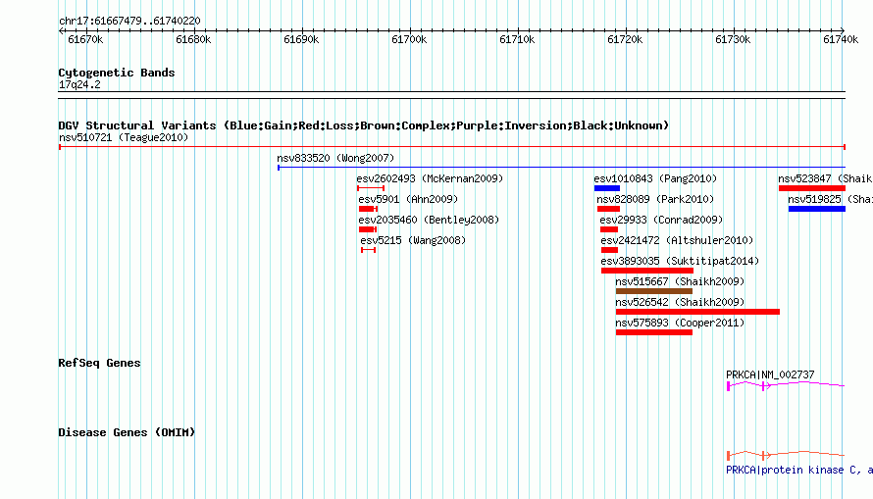Open esv2602493 (McKernan2009) variant
Image resolution: width=873 pixels, height=499 pixels.
(x=430, y=178)
